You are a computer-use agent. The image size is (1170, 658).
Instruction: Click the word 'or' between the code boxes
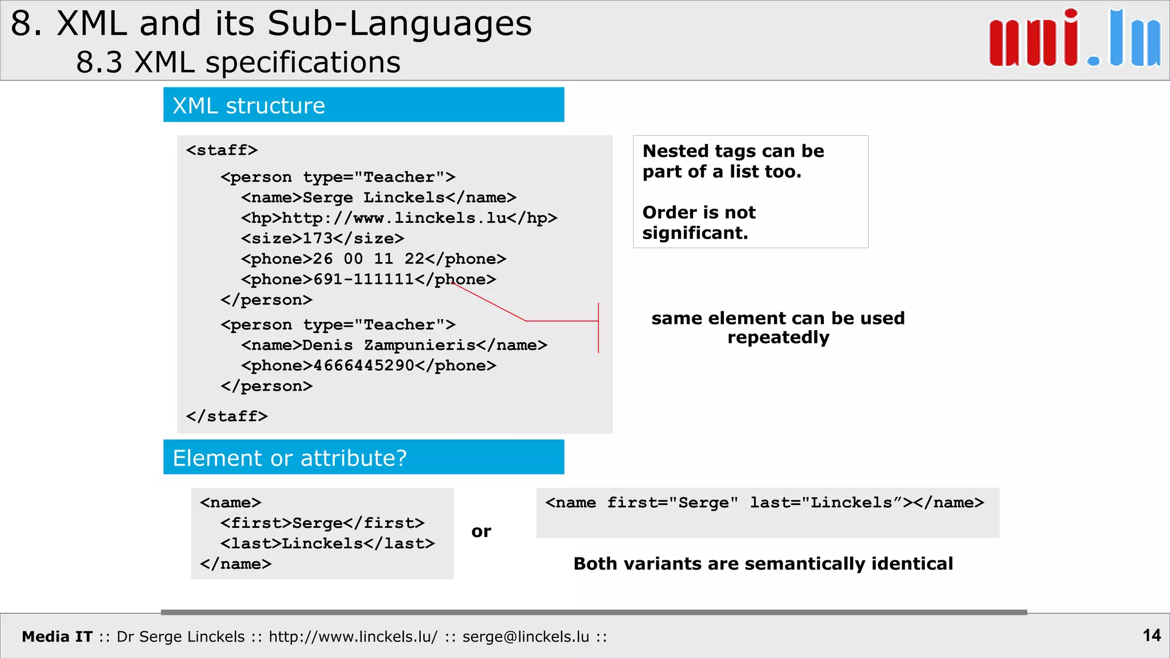click(481, 532)
